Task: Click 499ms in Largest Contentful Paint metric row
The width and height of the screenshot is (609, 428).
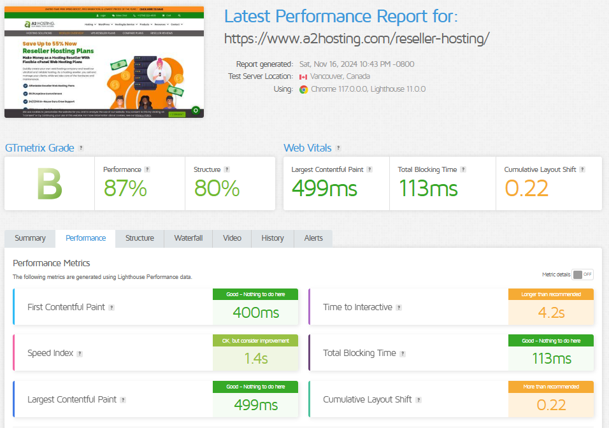Action: tap(256, 405)
